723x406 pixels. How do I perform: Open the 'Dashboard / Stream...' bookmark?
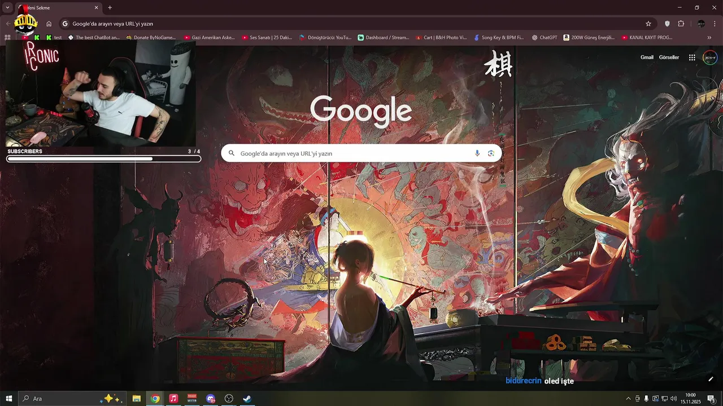pyautogui.click(x=384, y=38)
